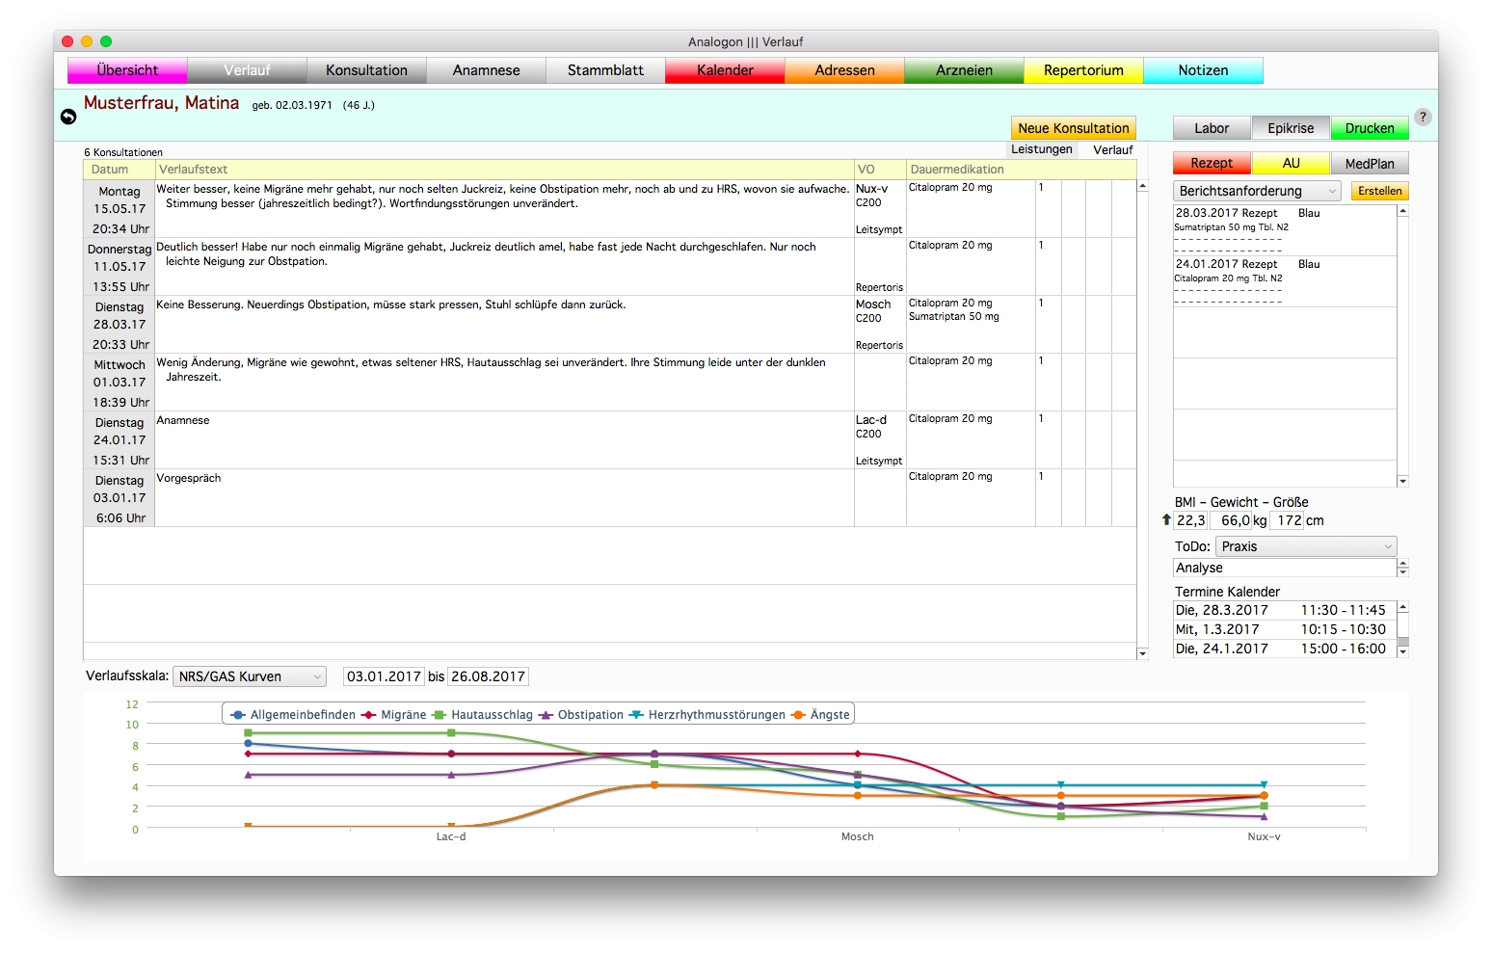The height and width of the screenshot is (953, 1492).
Task: Click the Anamnese text in the 24.01.17 row
Action: coord(183,420)
